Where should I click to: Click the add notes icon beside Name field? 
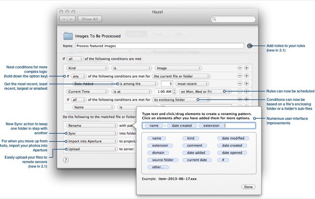tap(250, 46)
